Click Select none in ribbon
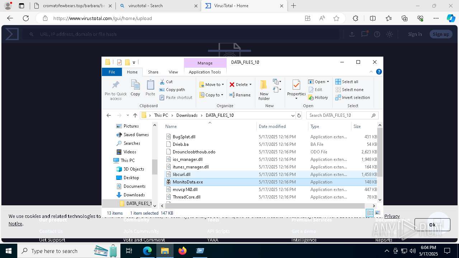 pos(349,90)
